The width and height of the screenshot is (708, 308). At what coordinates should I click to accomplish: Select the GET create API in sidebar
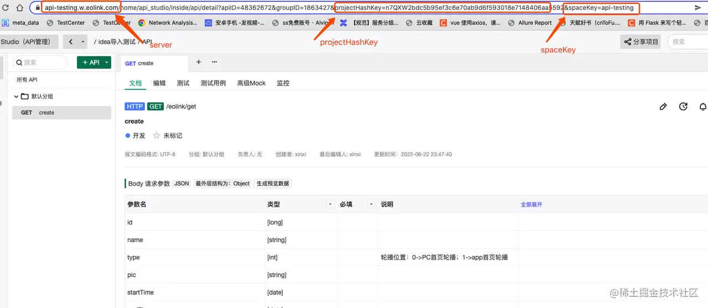coord(62,113)
